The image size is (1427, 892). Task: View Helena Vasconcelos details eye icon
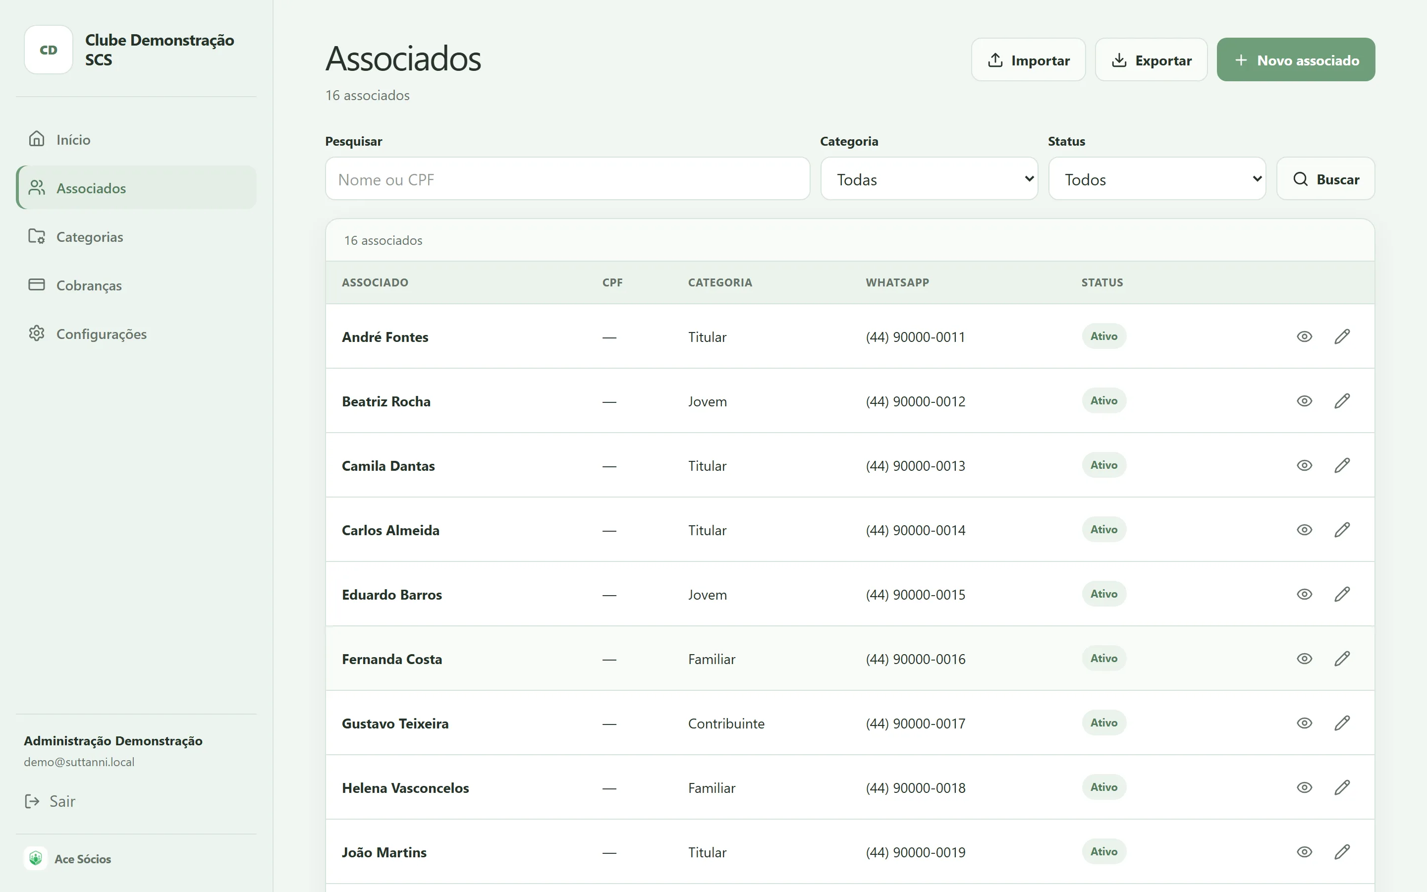tap(1304, 786)
